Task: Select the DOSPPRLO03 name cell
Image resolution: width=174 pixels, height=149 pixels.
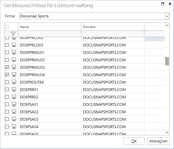Action: coord(49,45)
